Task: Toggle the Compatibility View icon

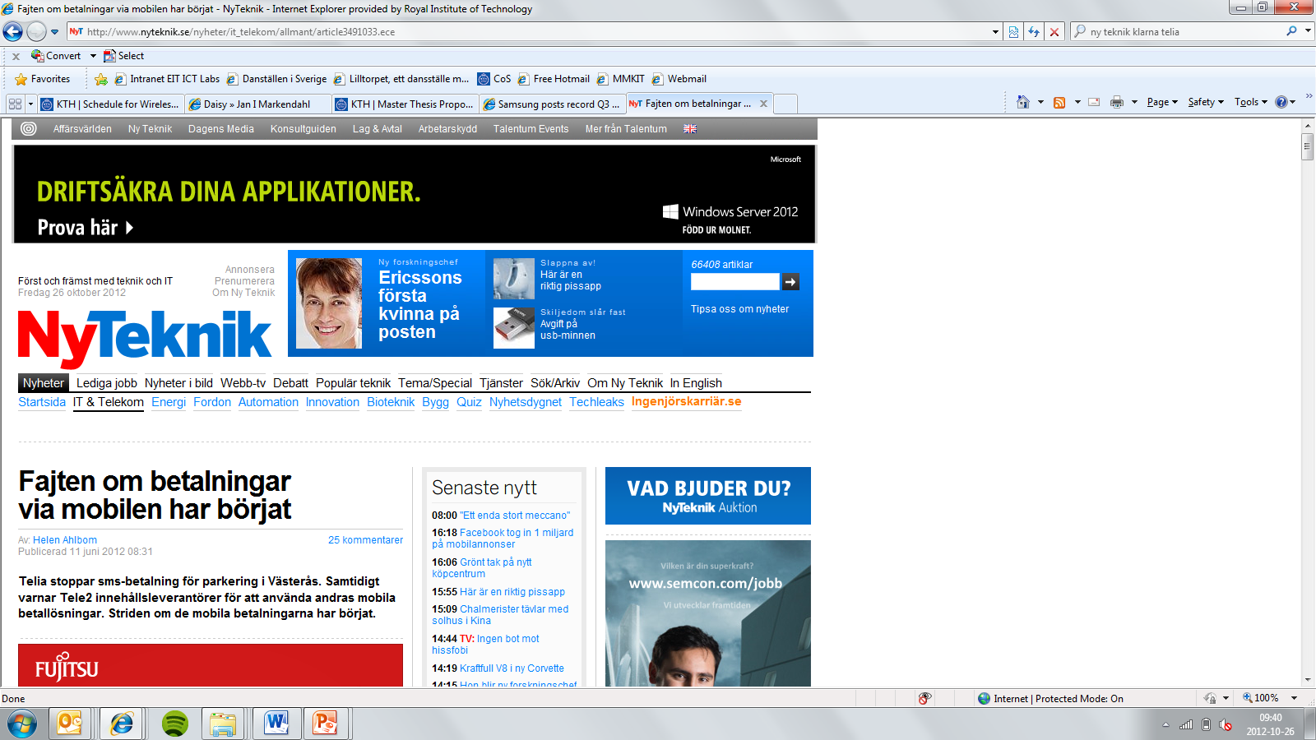Action: [x=1013, y=32]
